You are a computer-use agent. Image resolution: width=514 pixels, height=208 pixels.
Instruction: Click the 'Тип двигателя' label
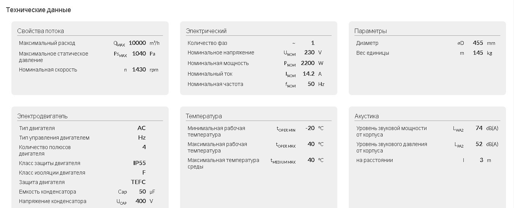point(37,129)
